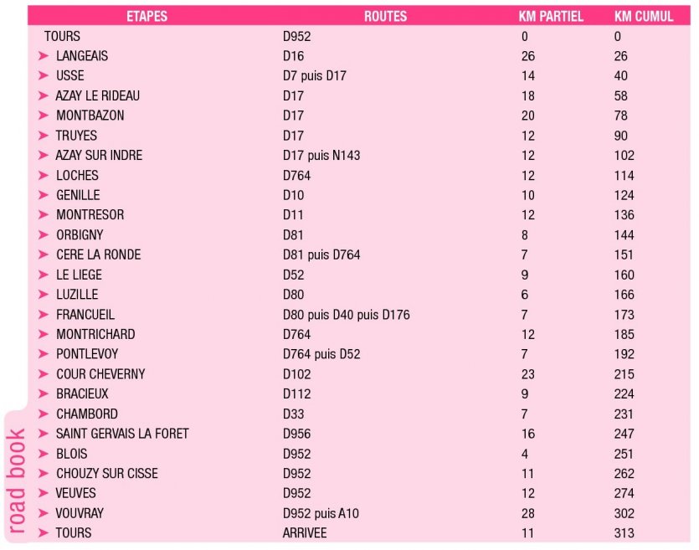This screenshot has width=699, height=550.
Task: Click the ROUTES column header
Action: pos(386,17)
